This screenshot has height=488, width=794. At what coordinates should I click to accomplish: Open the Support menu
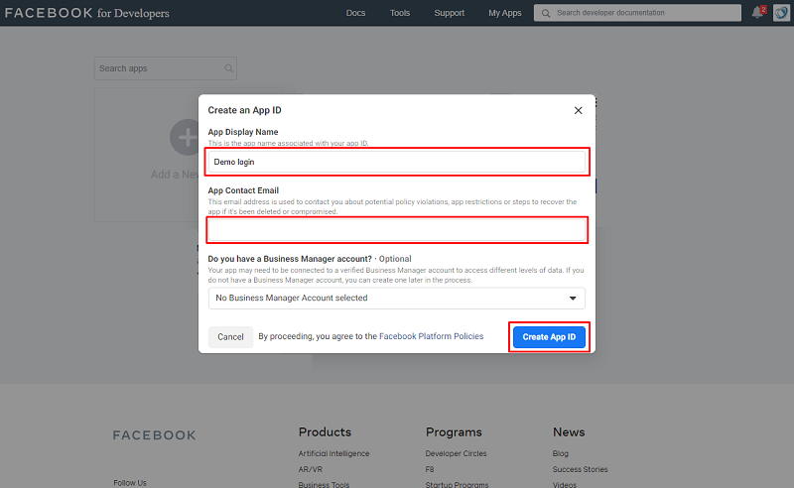click(x=450, y=13)
